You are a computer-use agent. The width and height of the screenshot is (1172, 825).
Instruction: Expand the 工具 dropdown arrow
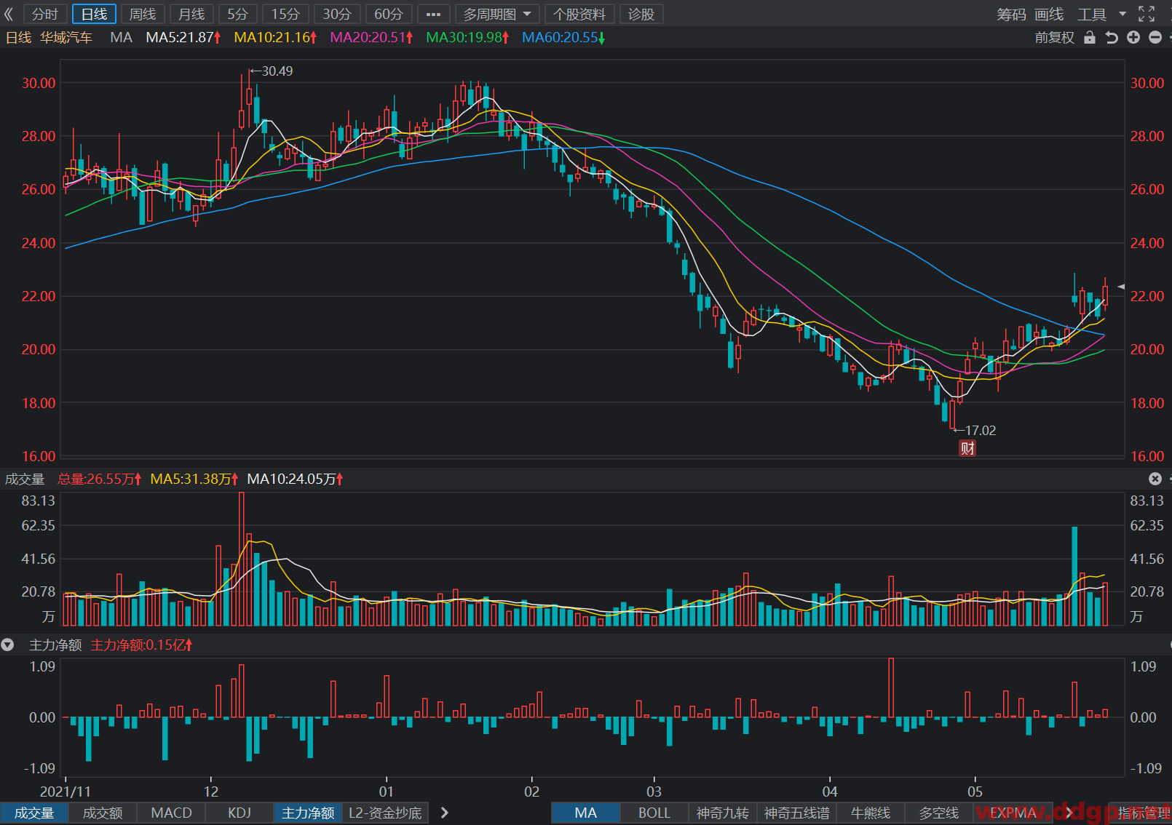tap(1122, 14)
